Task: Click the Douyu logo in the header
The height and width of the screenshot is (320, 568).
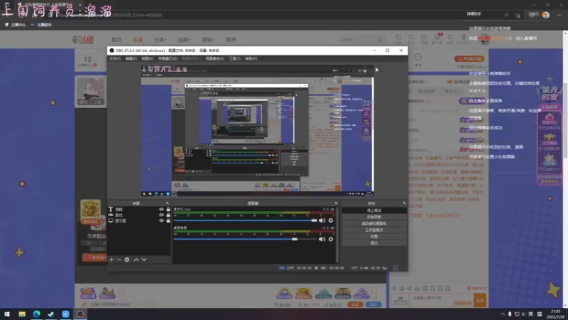Action: (x=83, y=40)
